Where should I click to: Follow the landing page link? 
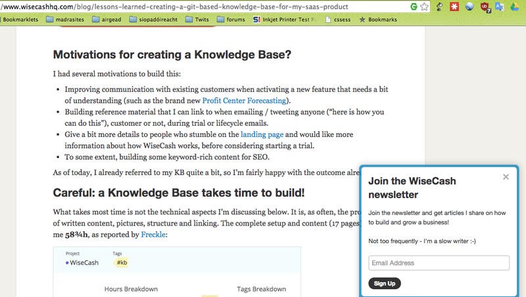tap(262, 134)
